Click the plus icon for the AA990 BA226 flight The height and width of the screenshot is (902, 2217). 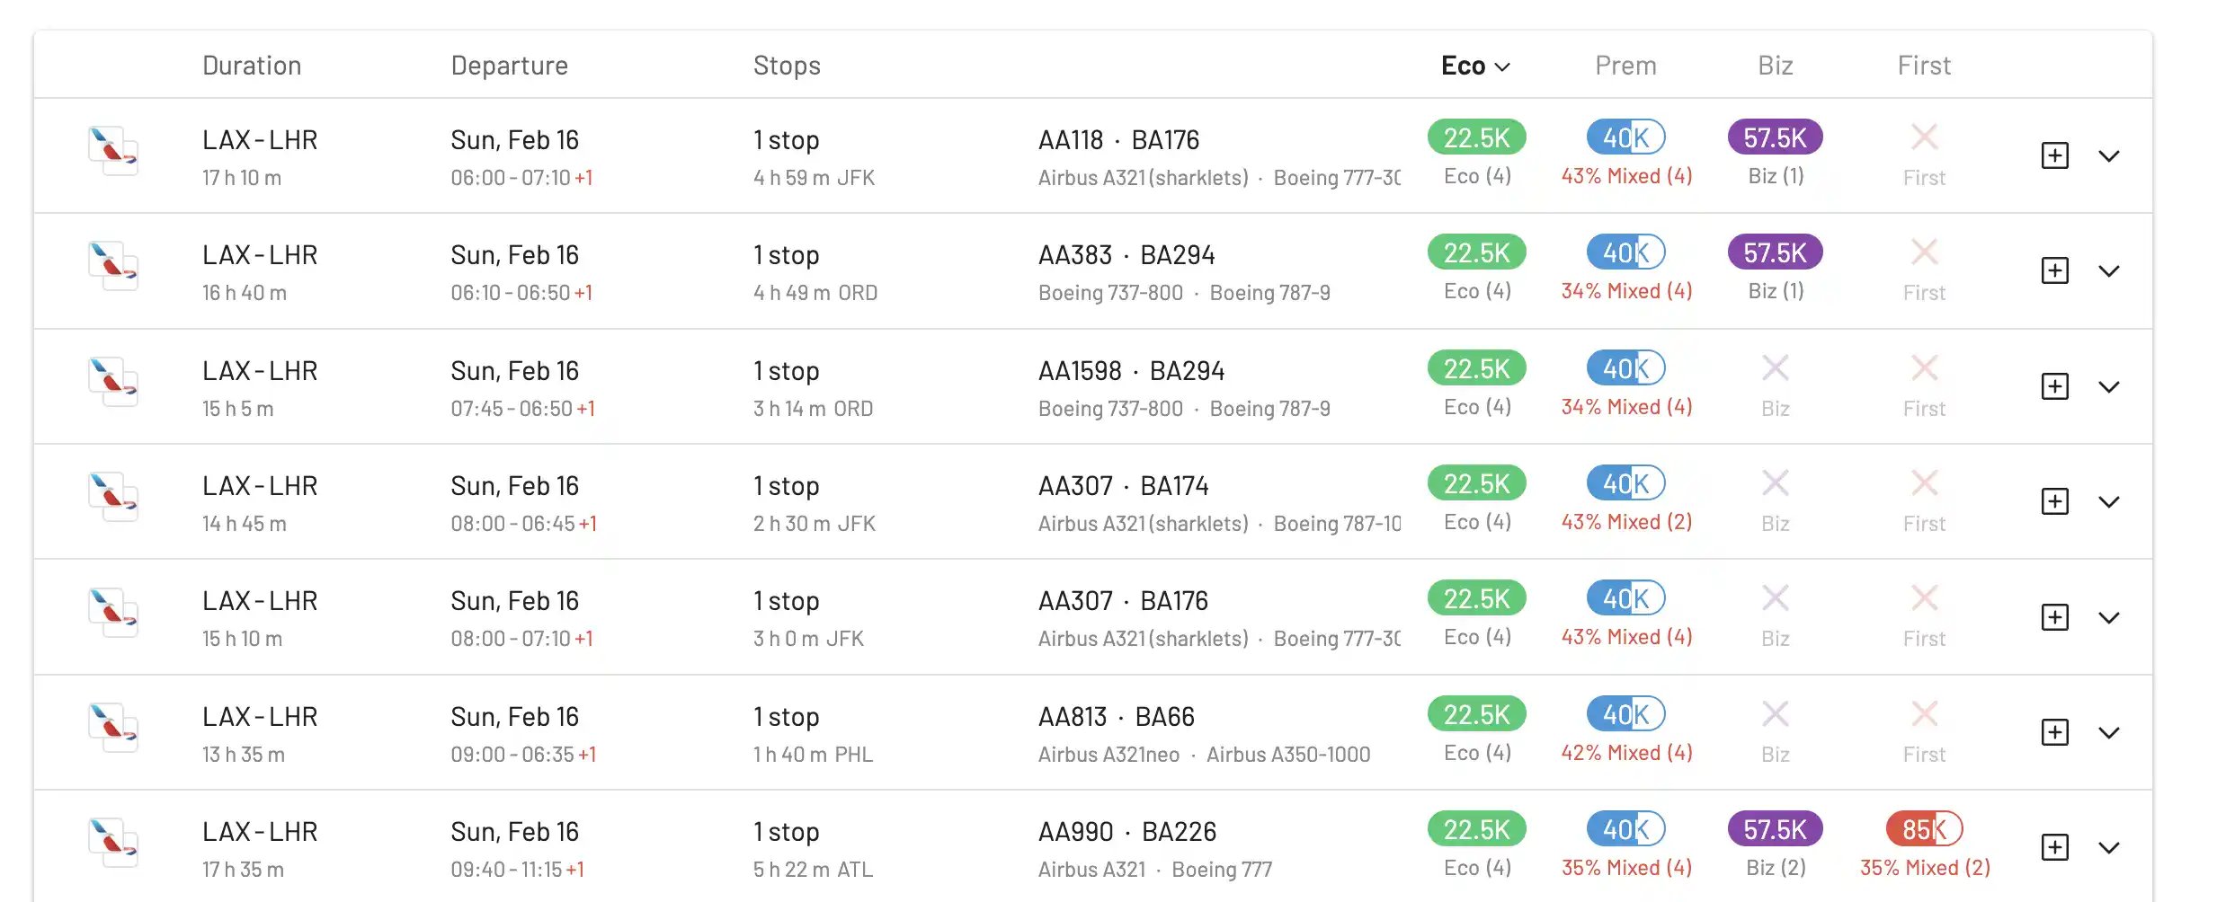[2054, 847]
